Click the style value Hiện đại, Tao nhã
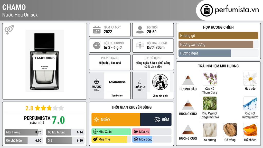This screenshot has height=148, width=263. pyautogui.click(x=110, y=63)
